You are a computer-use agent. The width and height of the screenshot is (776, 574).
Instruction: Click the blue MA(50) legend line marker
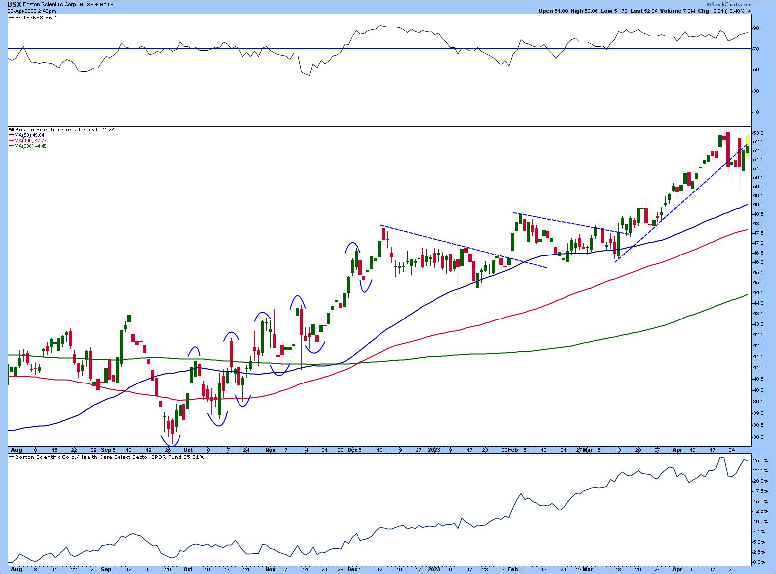[12, 135]
